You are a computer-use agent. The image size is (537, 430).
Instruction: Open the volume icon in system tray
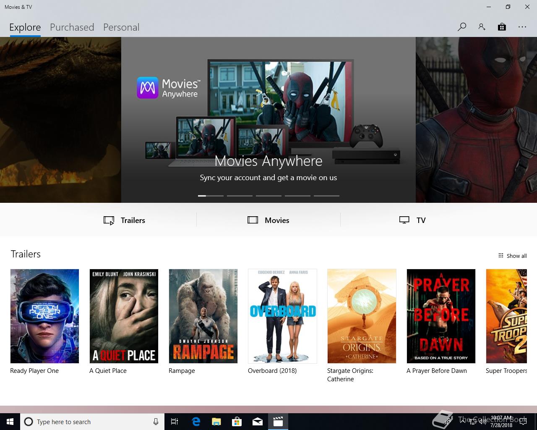[x=482, y=422]
